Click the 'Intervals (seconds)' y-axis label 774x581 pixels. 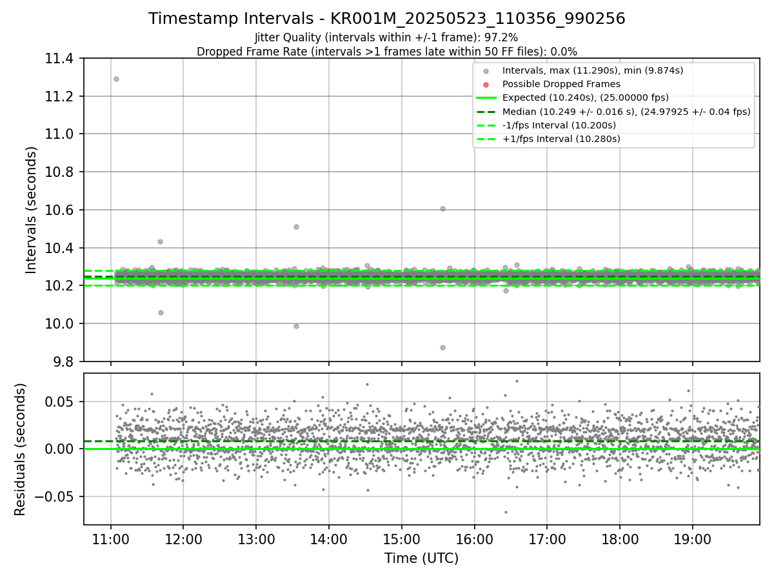click(32, 210)
